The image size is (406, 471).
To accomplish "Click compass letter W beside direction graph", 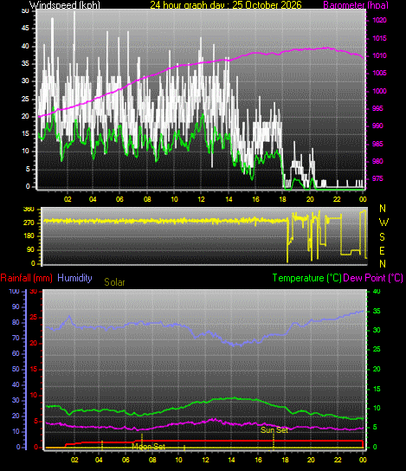I will (383, 223).
